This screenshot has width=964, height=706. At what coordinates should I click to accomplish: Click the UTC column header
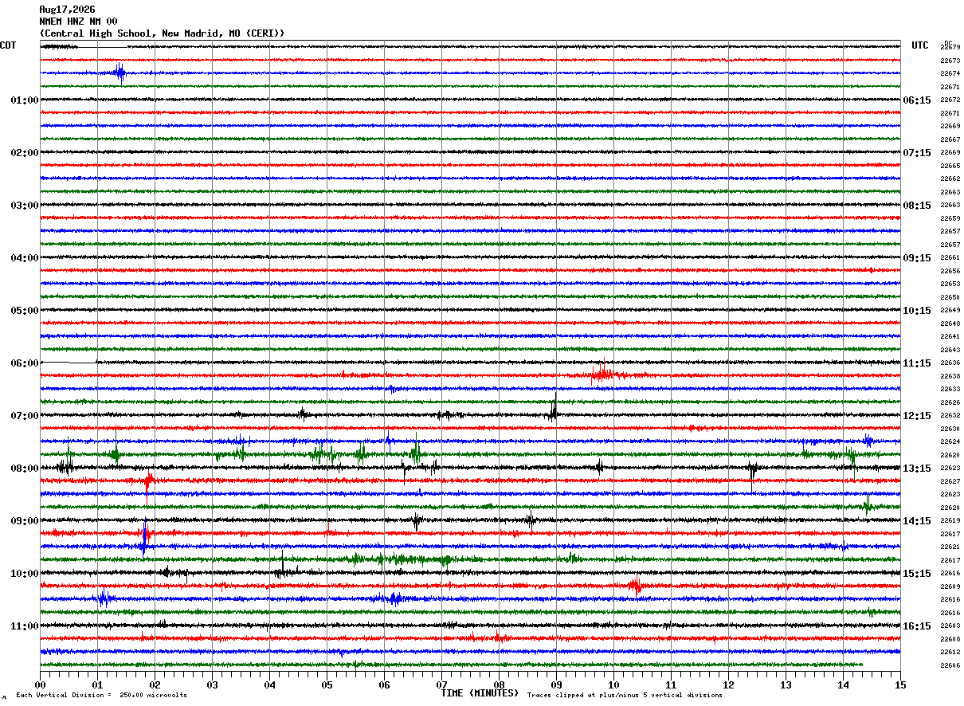click(x=920, y=45)
